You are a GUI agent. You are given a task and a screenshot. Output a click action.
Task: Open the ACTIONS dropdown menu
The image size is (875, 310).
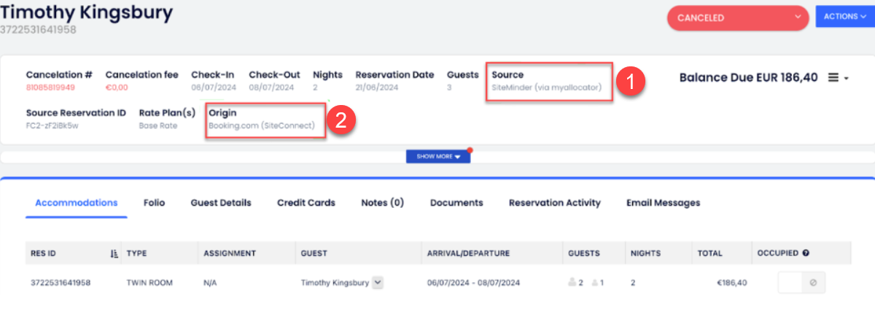coord(844,16)
